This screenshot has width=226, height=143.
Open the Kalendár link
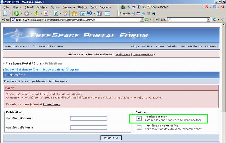pos(211,46)
